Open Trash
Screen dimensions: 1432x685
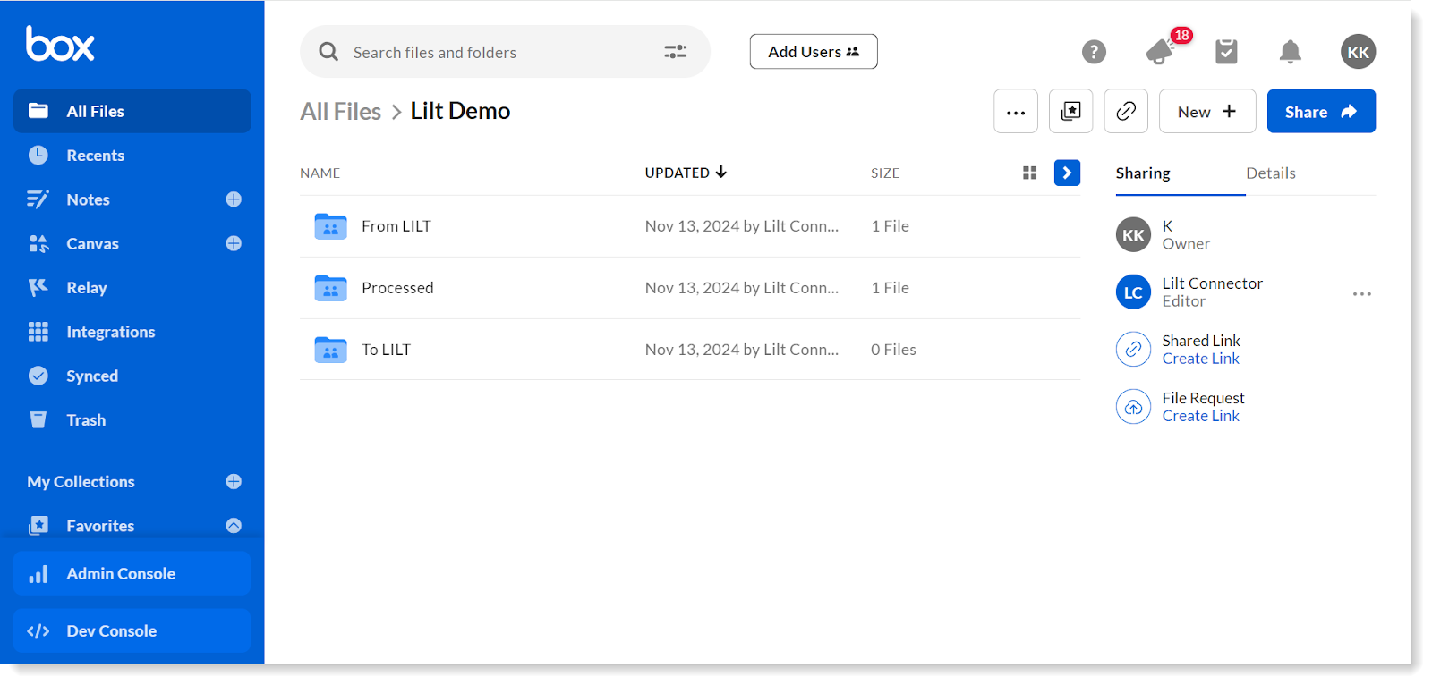[x=85, y=420]
